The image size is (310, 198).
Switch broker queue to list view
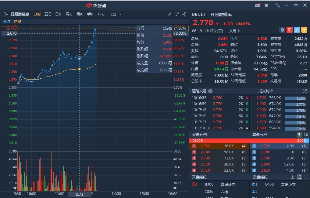pos(299,177)
